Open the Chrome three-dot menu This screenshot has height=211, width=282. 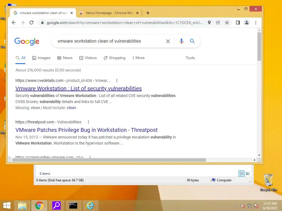tap(256, 23)
